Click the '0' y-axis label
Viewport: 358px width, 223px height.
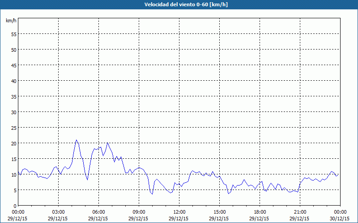click(15, 206)
